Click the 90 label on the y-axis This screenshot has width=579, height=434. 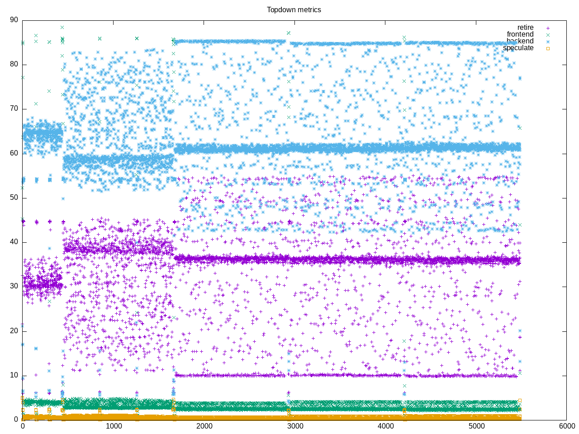14,20
